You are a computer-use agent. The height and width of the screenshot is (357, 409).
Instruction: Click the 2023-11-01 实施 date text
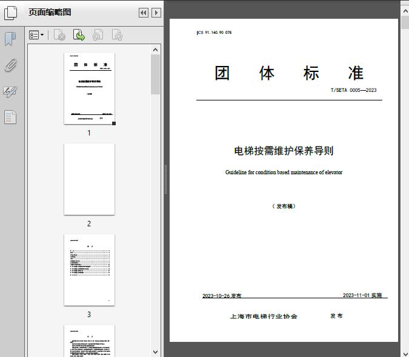(362, 295)
